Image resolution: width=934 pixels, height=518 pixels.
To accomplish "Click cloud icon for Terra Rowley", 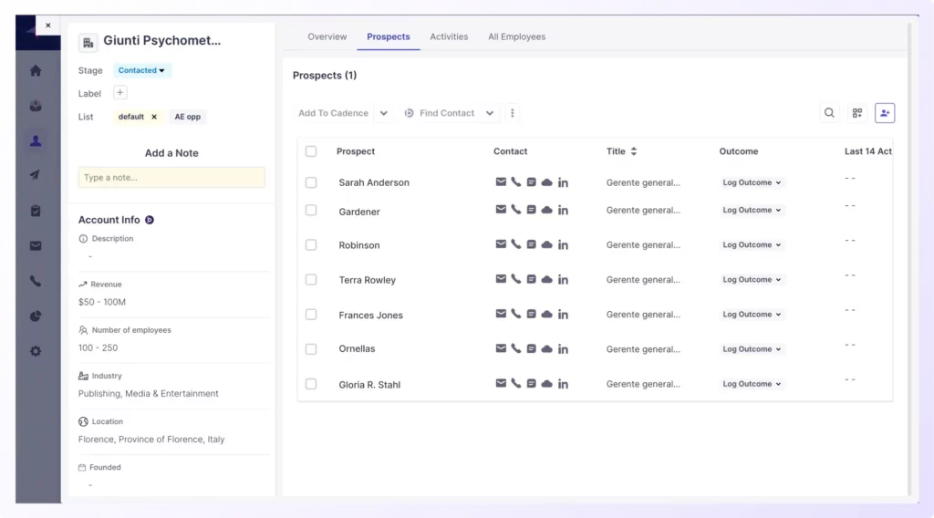I will click(547, 279).
